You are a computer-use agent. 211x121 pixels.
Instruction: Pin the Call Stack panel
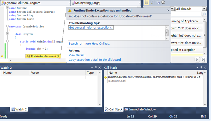(201, 68)
